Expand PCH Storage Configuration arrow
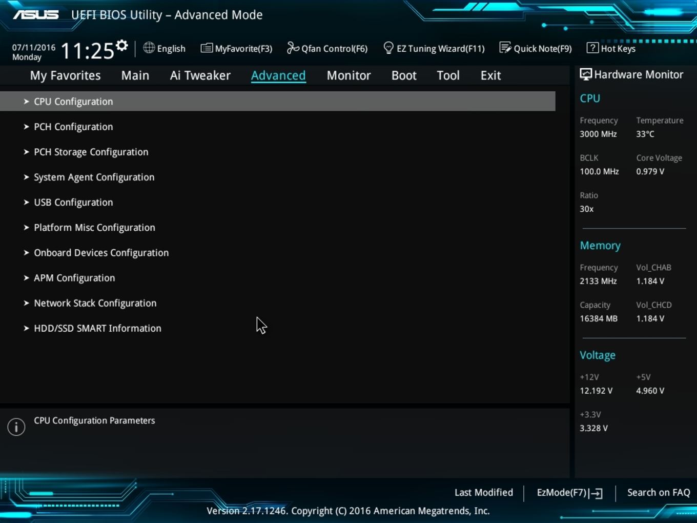Image resolution: width=697 pixels, height=523 pixels. pyautogui.click(x=26, y=152)
